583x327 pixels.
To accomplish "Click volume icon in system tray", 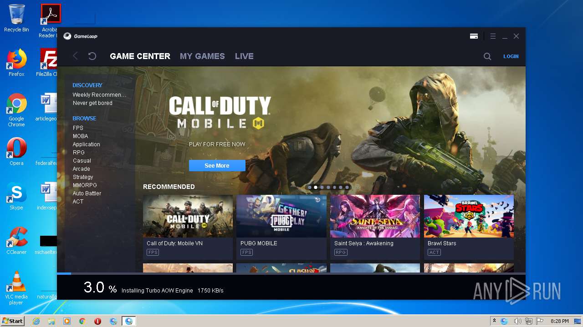I will click(x=517, y=321).
